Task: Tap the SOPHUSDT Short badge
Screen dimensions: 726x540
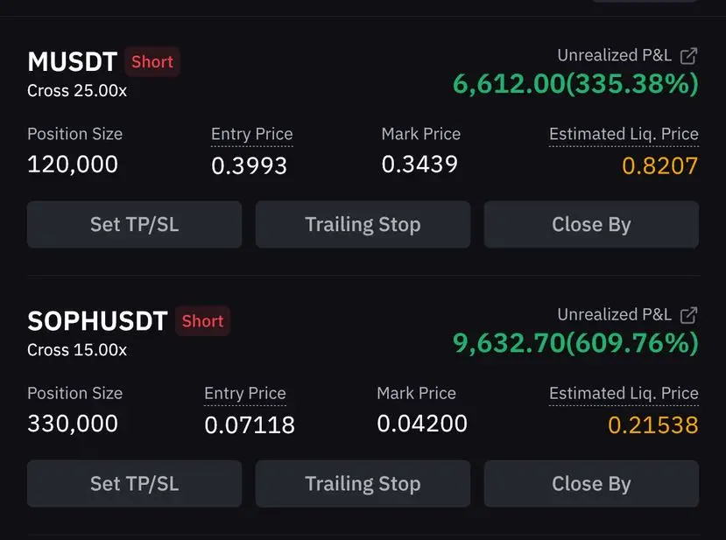Action: (202, 320)
